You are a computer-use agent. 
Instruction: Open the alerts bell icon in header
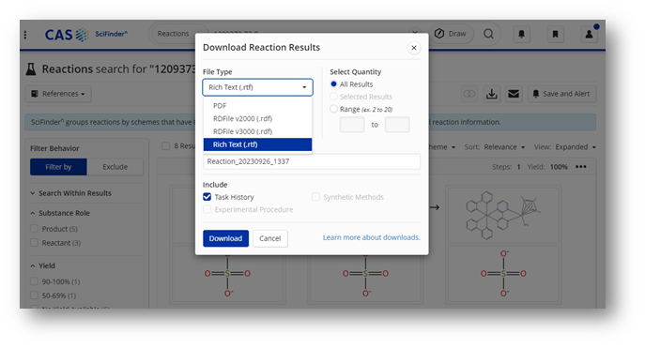[521, 34]
